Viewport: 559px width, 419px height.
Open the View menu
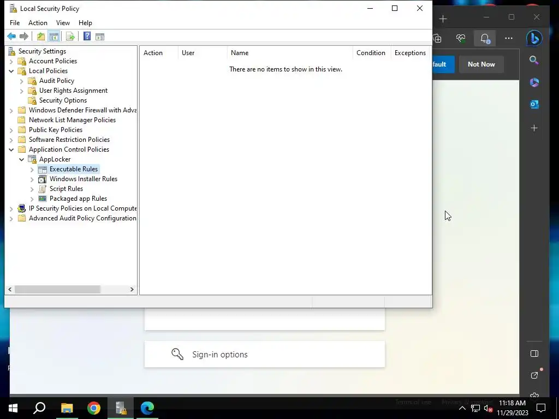pyautogui.click(x=63, y=23)
